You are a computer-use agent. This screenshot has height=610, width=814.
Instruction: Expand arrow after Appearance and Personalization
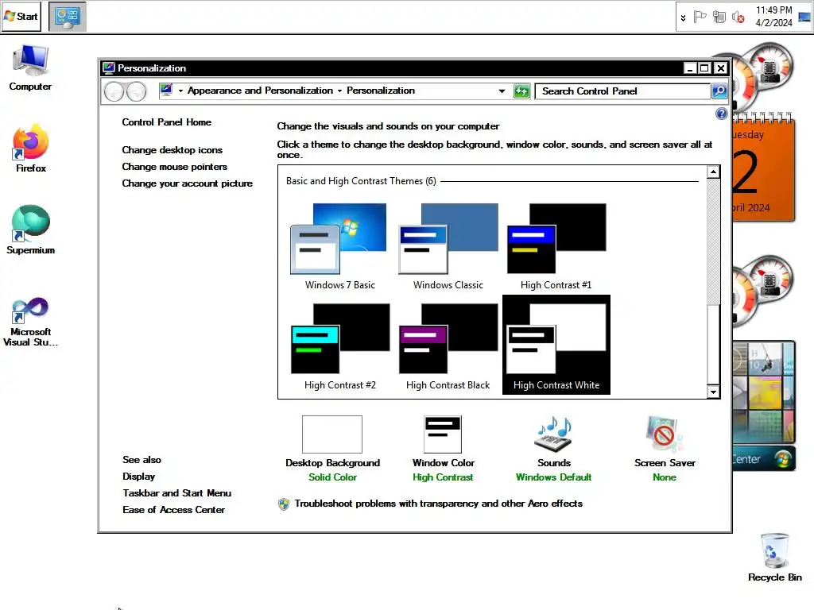(339, 91)
